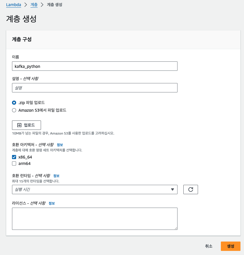Open 정보 link next to 호환 런타임
The width and height of the screenshot is (244, 255).
56,176
